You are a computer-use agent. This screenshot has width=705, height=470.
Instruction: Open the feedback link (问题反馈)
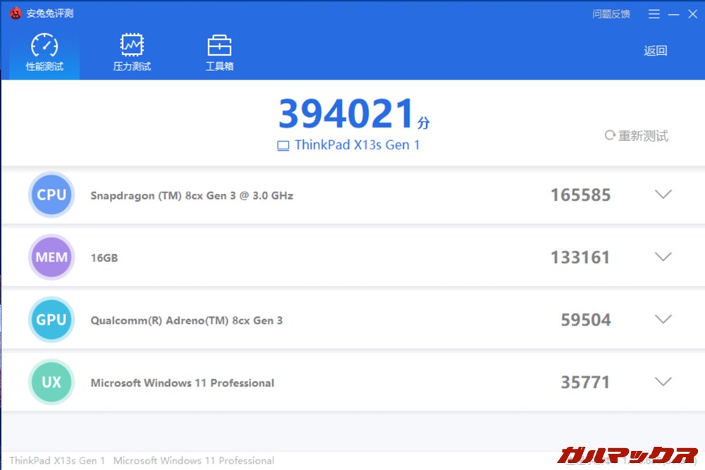611,14
